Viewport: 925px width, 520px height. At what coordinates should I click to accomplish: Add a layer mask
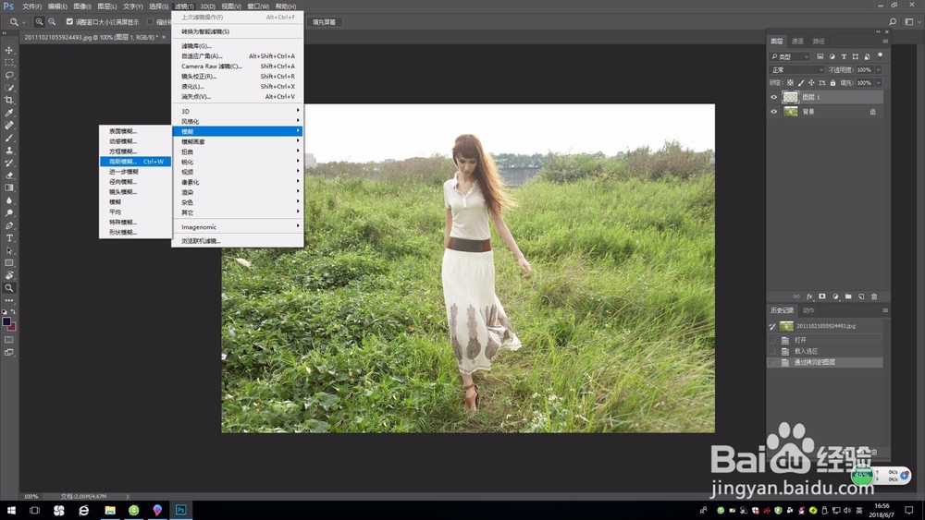821,296
